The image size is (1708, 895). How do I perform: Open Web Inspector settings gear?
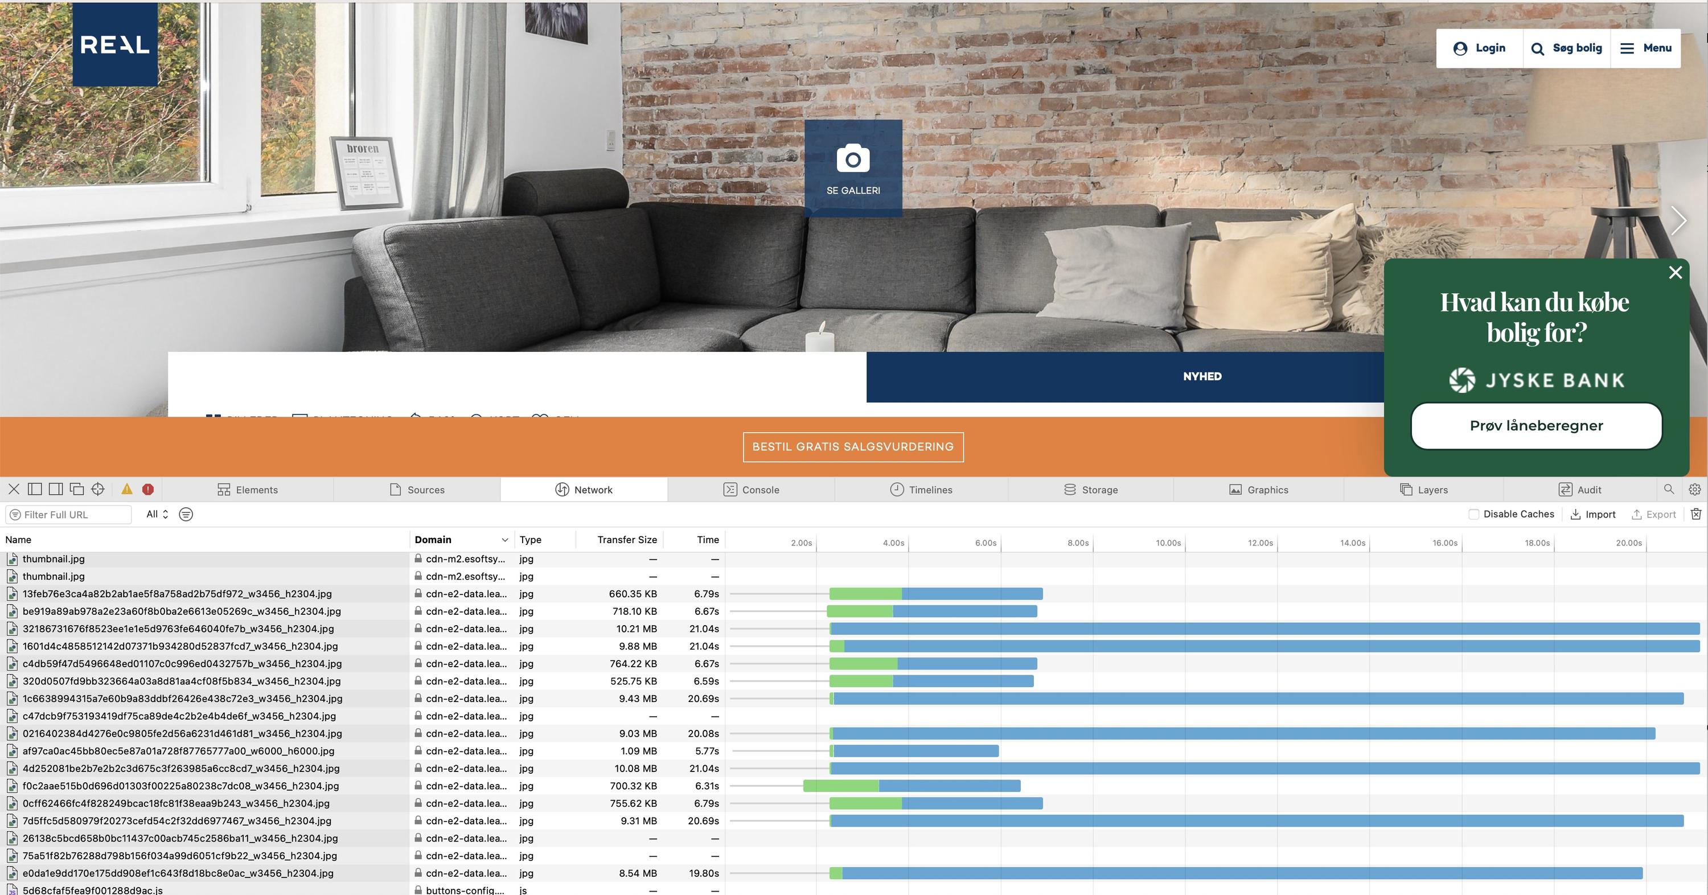coord(1695,489)
